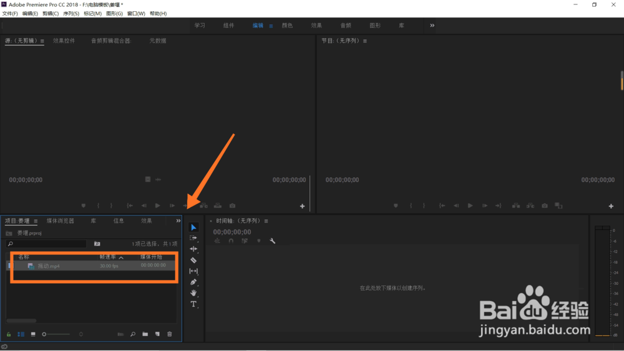Step back one frame in Source monitor
Viewport: 624px width, 351px height.
pyautogui.click(x=144, y=206)
